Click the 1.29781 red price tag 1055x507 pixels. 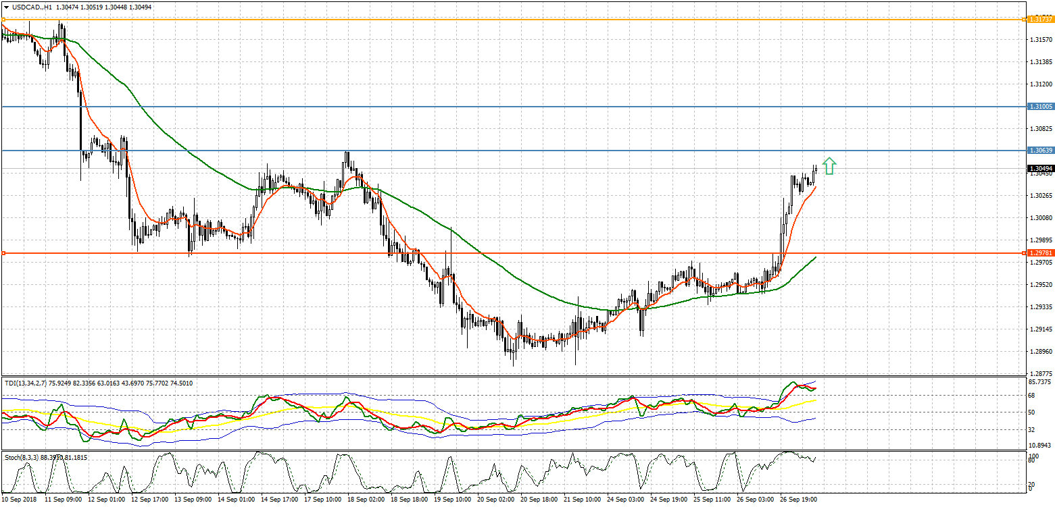(x=1039, y=252)
